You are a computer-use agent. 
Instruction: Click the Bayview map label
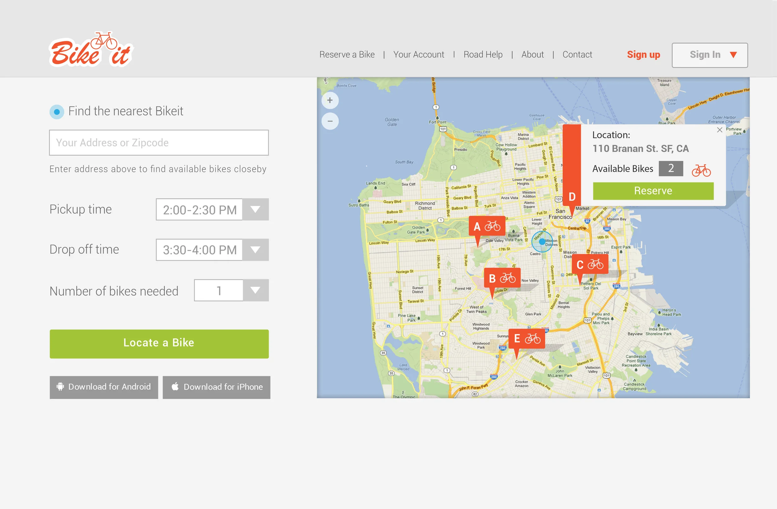pos(635,334)
